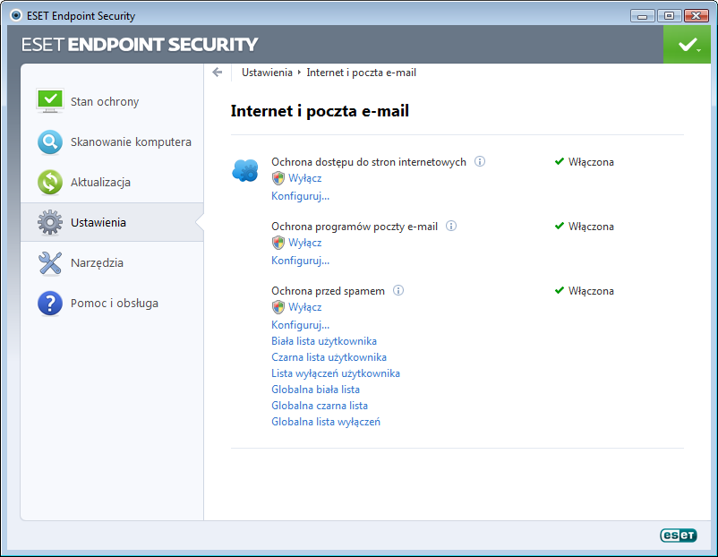Viewport: 718px width, 557px height.
Task: Disable Ochrona przed spamem
Action: pyautogui.click(x=305, y=307)
